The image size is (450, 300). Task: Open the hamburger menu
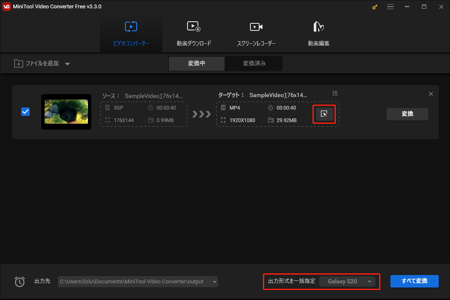[390, 7]
